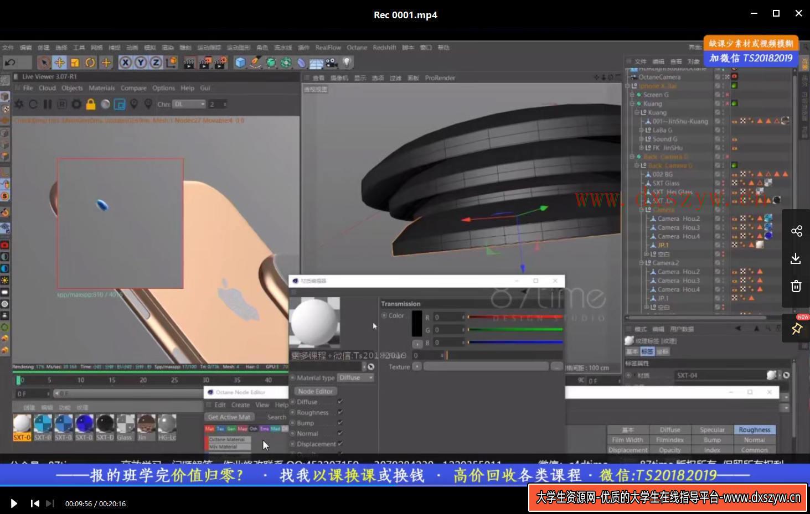
Task: Open the ProRender viewport menu
Action: [440, 78]
